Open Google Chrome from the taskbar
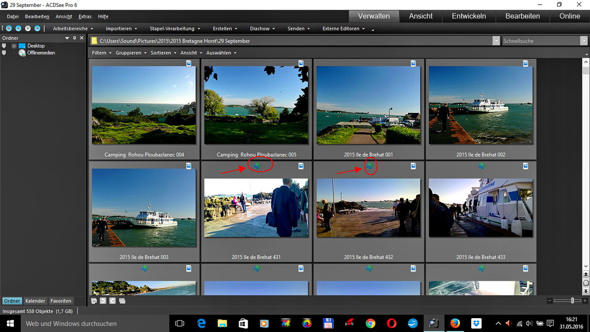This screenshot has width=590, height=332. pyautogui.click(x=370, y=323)
